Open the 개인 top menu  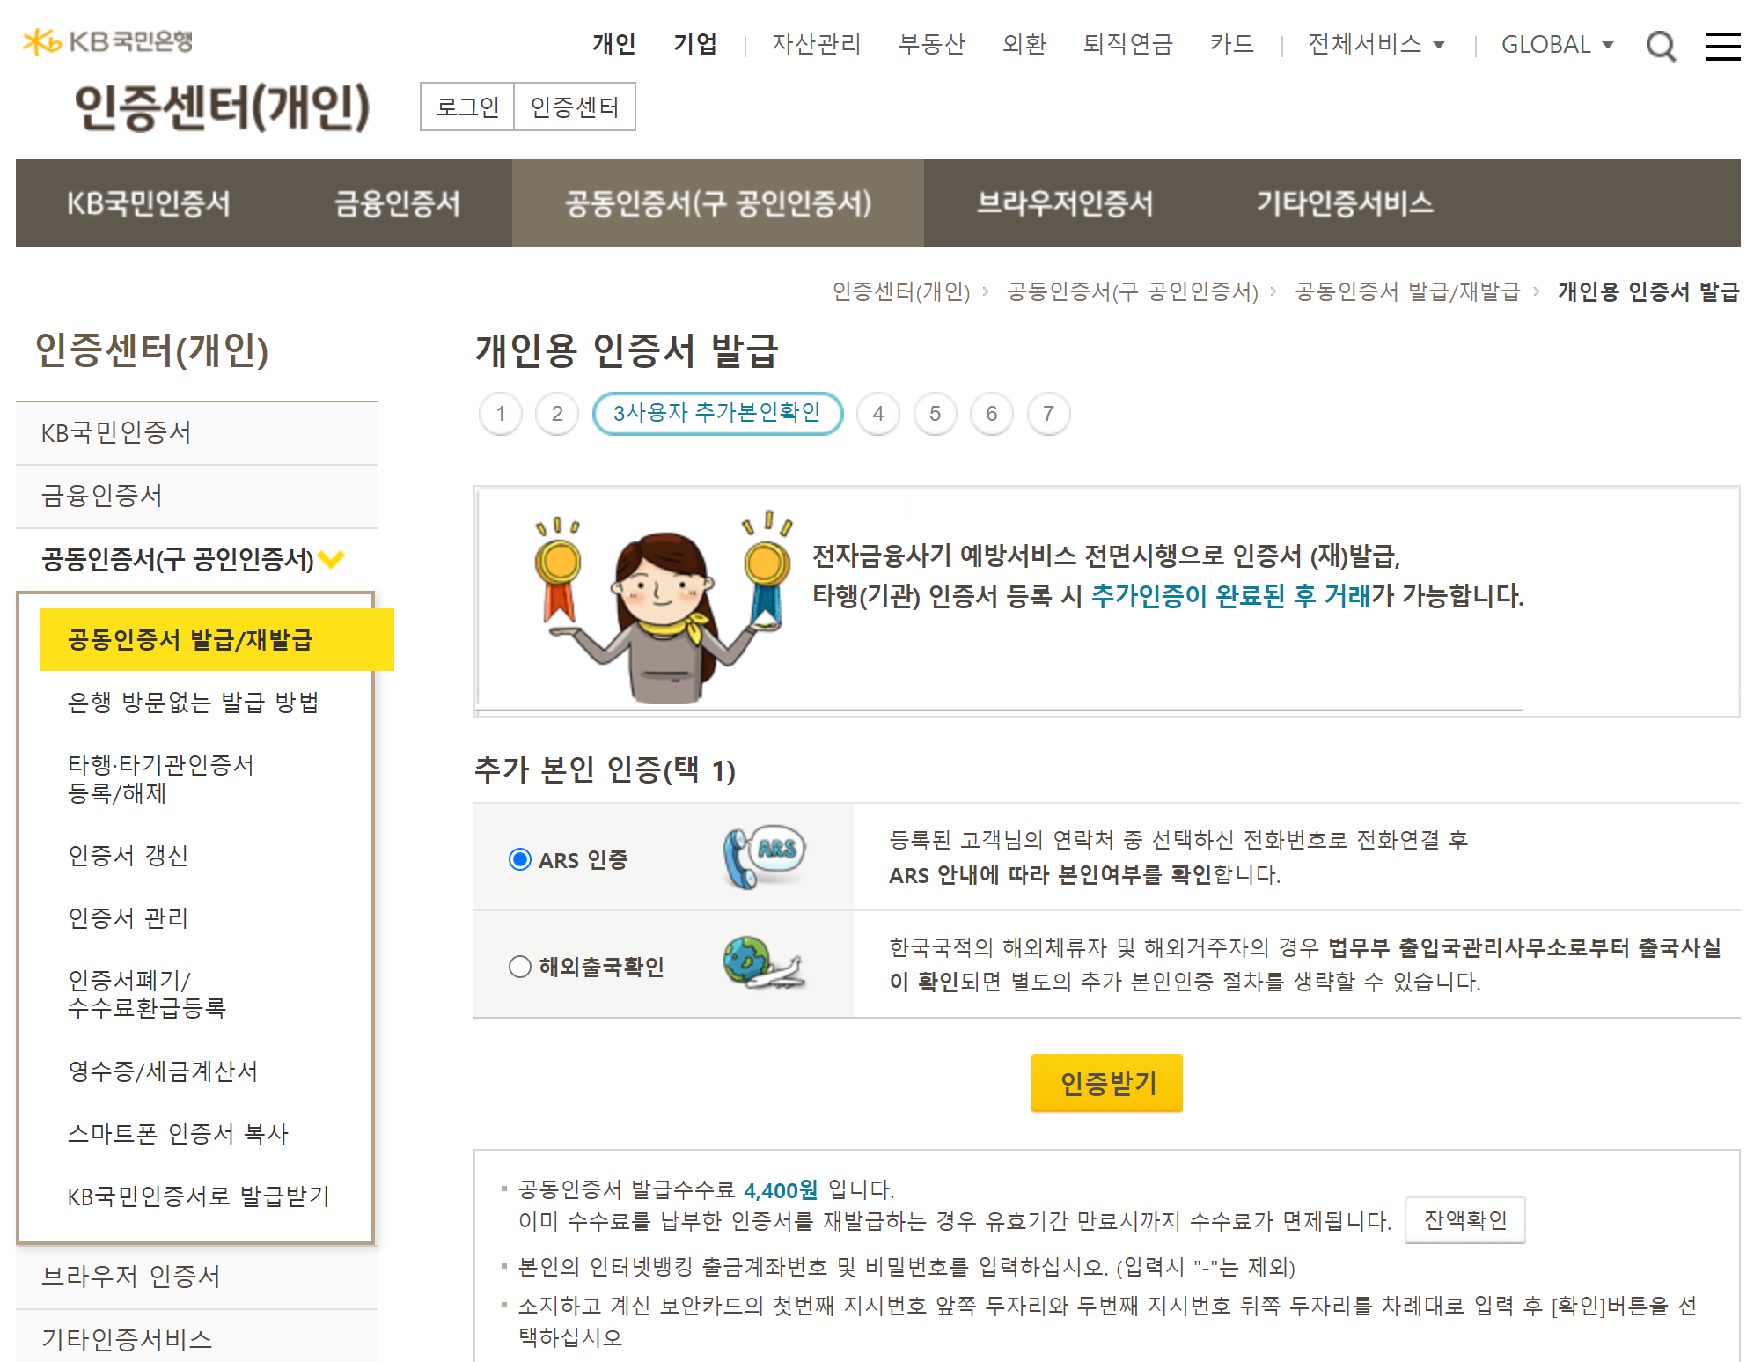[x=613, y=44]
